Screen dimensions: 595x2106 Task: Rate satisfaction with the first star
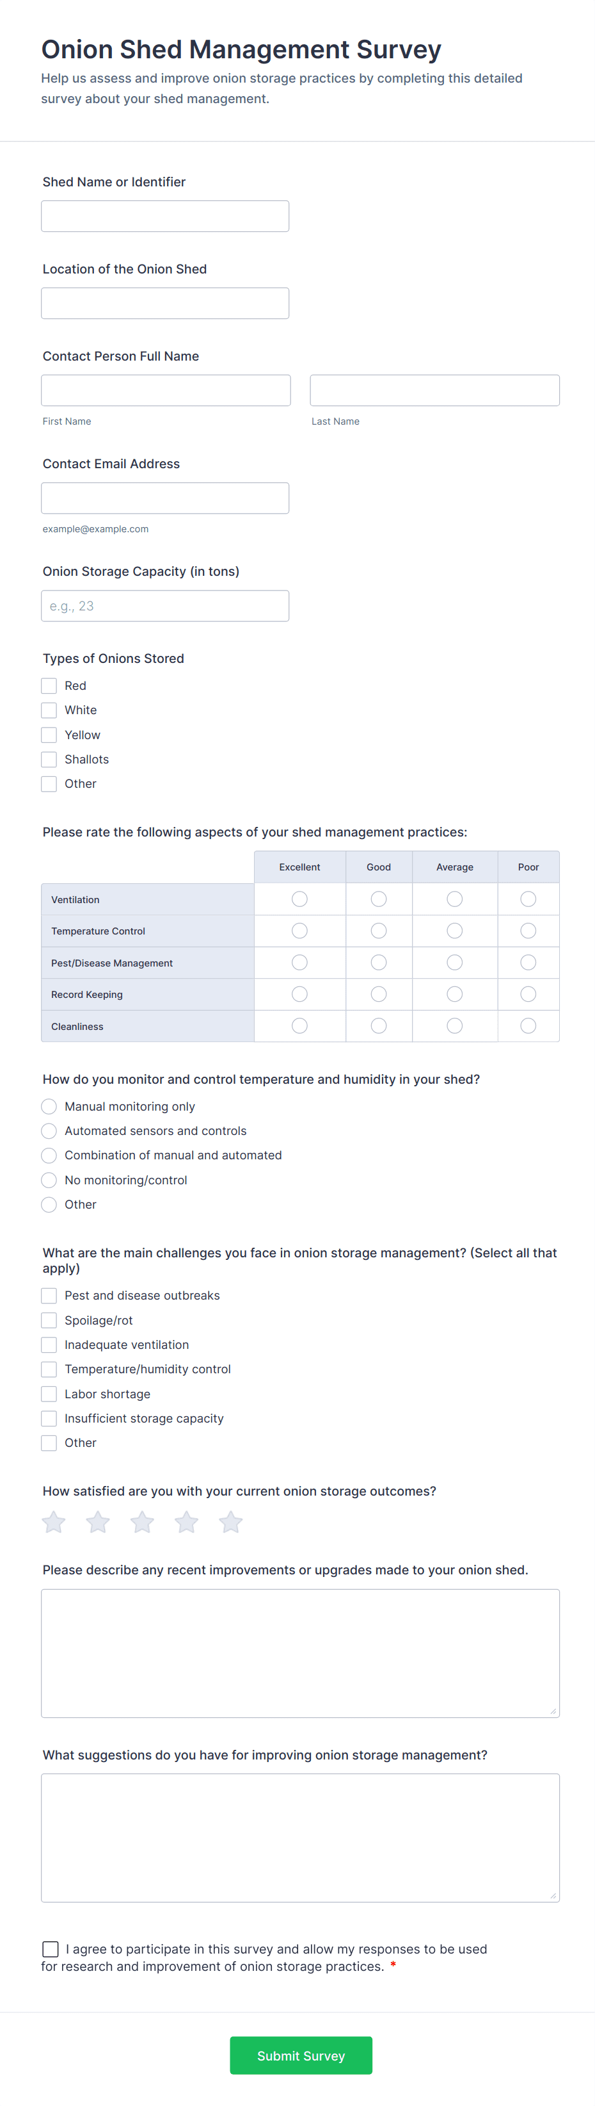tap(53, 1521)
